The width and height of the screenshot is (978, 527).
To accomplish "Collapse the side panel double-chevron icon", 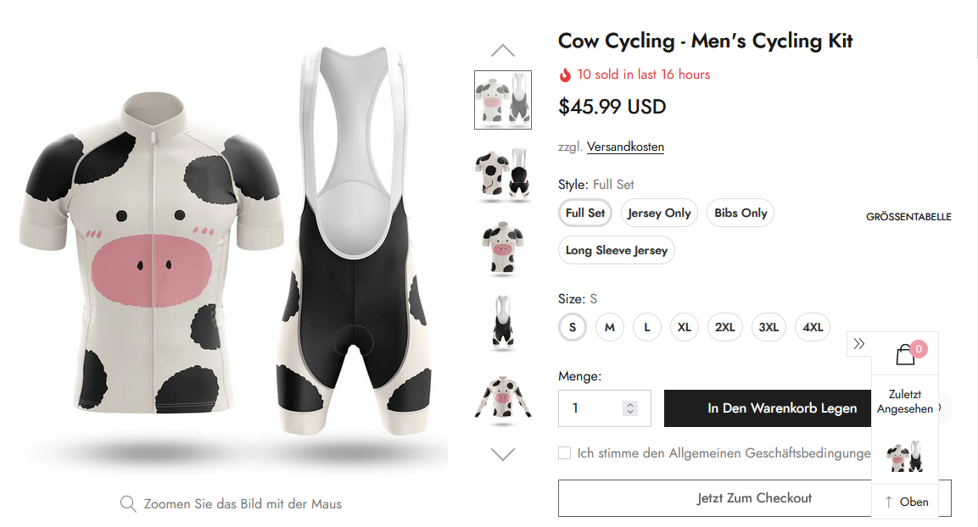I will pyautogui.click(x=859, y=344).
